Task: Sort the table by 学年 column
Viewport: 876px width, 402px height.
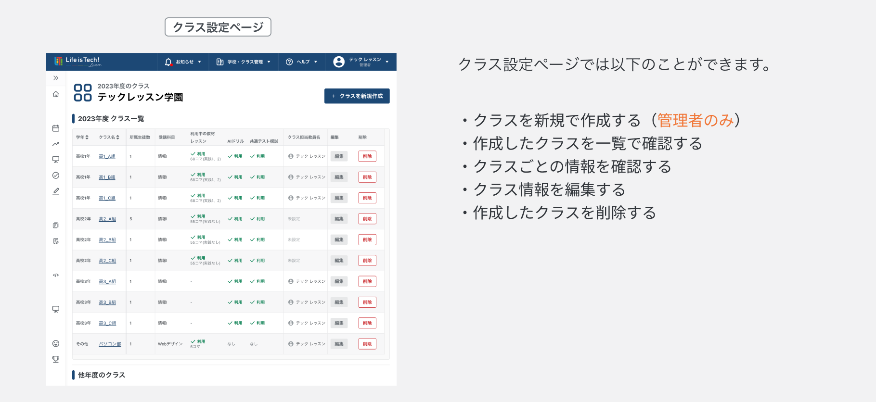Action: pyautogui.click(x=82, y=138)
